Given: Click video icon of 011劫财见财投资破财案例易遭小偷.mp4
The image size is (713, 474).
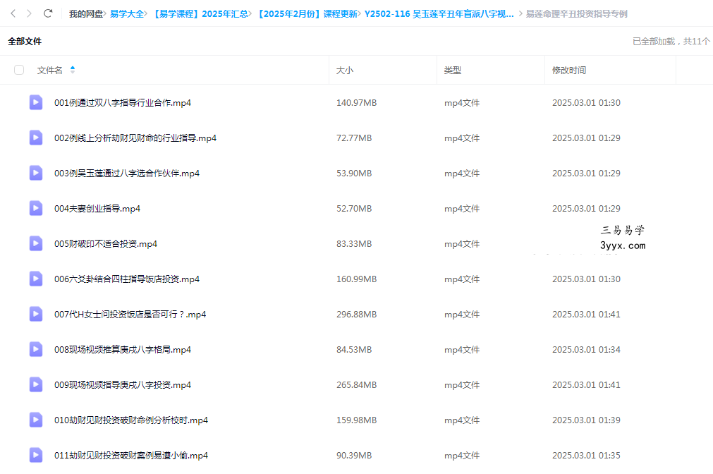Looking at the screenshot, I should (36, 455).
